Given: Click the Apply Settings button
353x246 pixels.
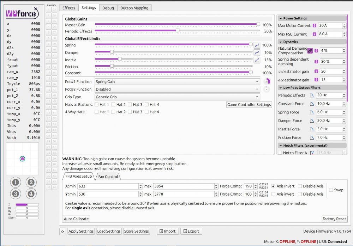Looking at the screenshot, I should click(x=81, y=231).
